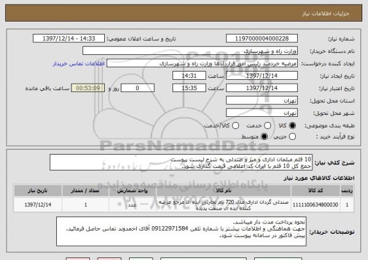Open the اطلاعات تماس خریدار link
The image size is (368, 260).
click(79, 64)
